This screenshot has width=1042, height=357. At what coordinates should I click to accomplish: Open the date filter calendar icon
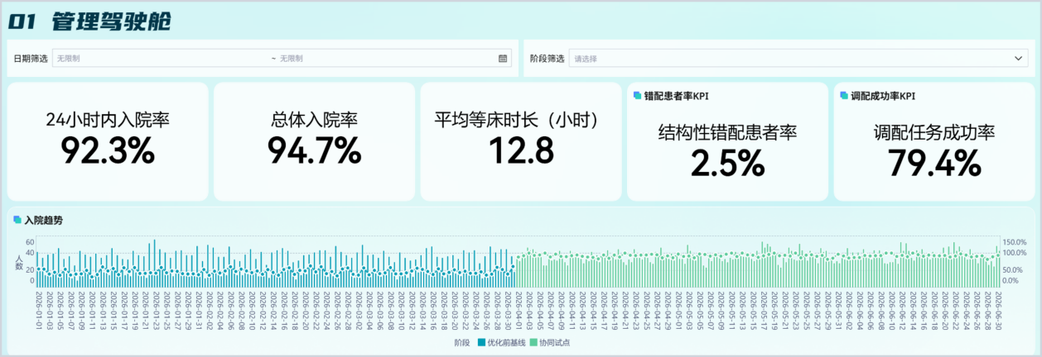[x=503, y=59]
